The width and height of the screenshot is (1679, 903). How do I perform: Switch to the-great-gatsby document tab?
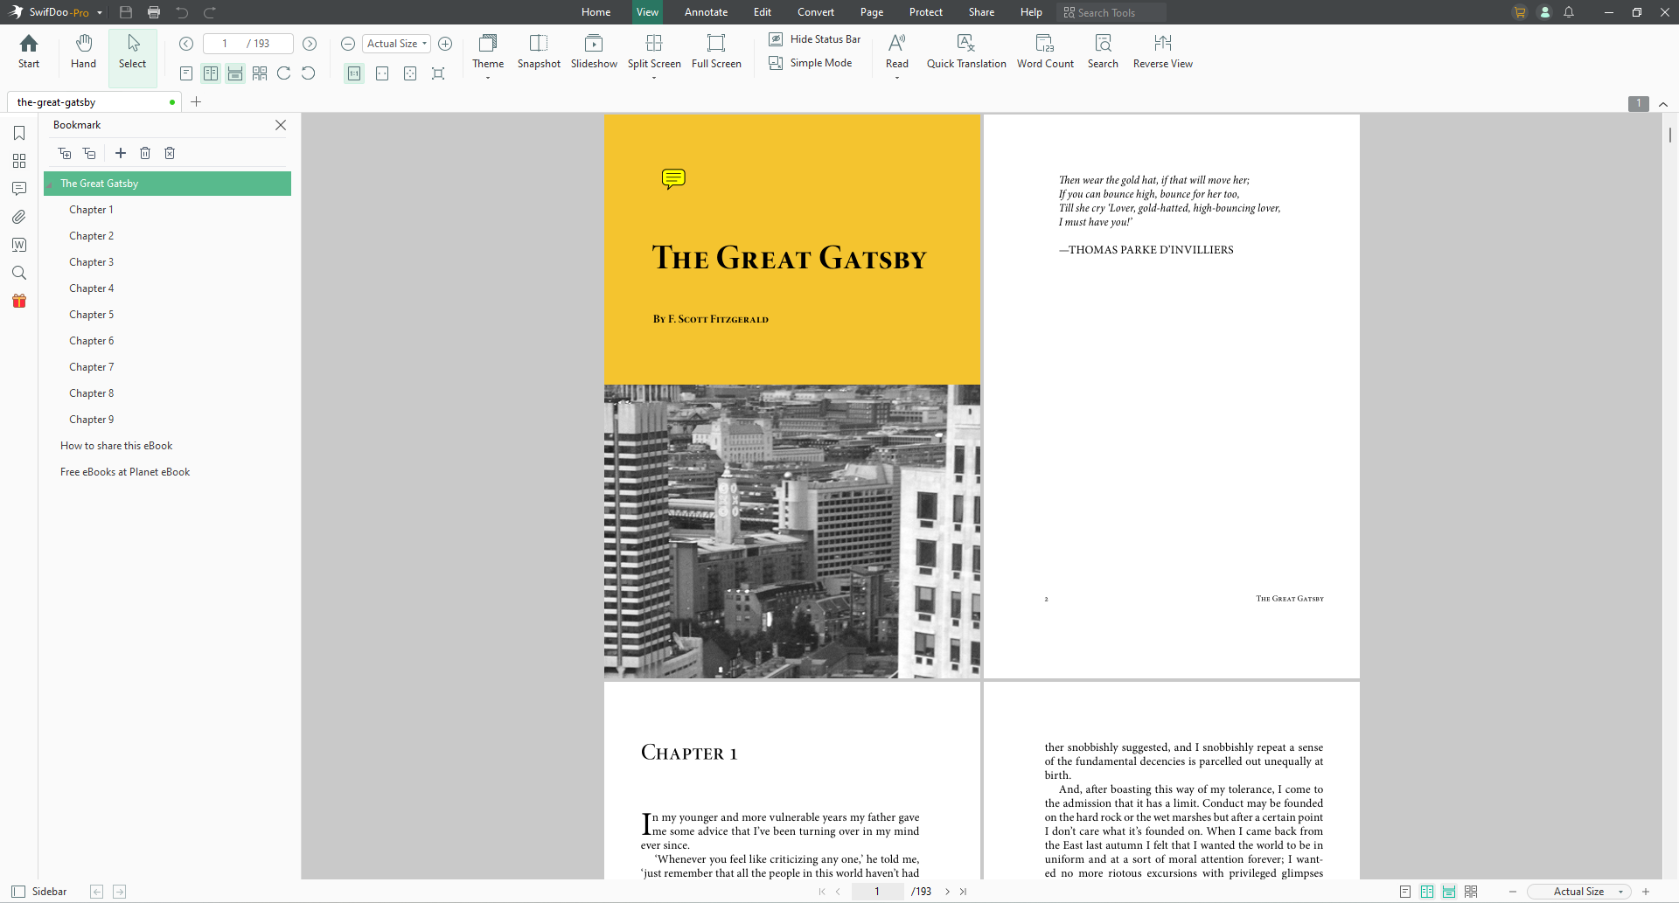coord(94,102)
